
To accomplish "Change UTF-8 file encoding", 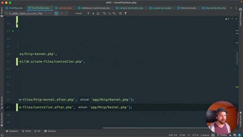I will [195, 135].
